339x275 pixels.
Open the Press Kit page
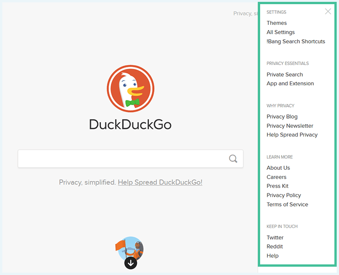(x=277, y=186)
